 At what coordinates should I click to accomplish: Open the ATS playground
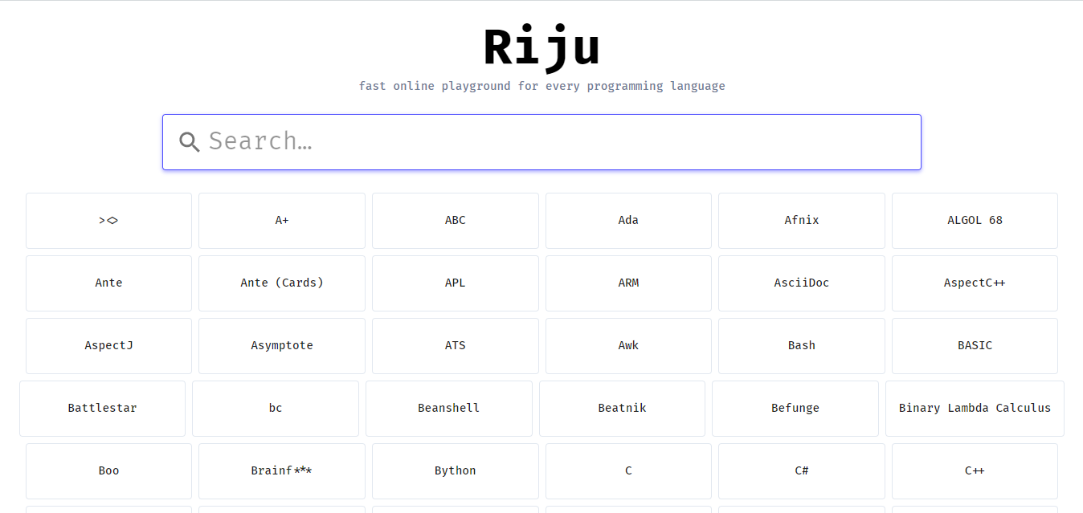(456, 346)
